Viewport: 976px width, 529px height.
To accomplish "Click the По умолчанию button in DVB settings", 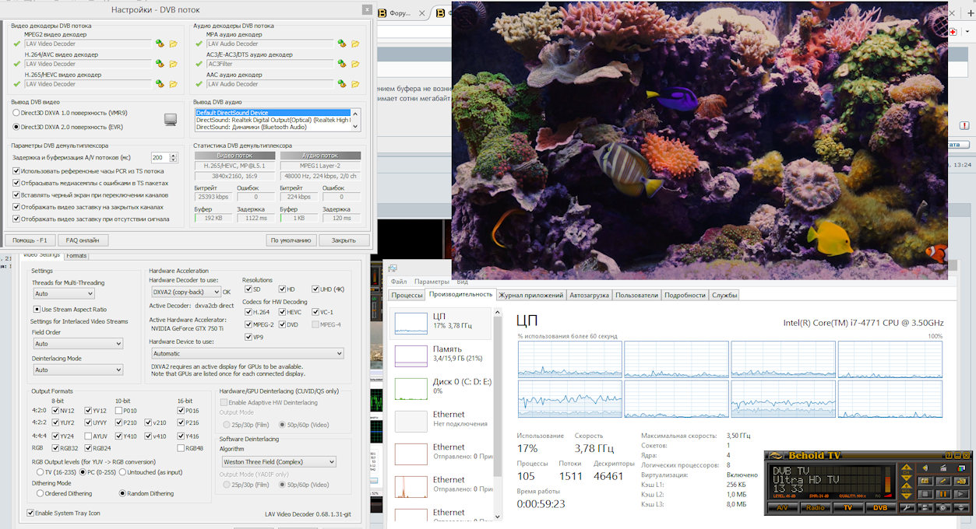I will (292, 240).
